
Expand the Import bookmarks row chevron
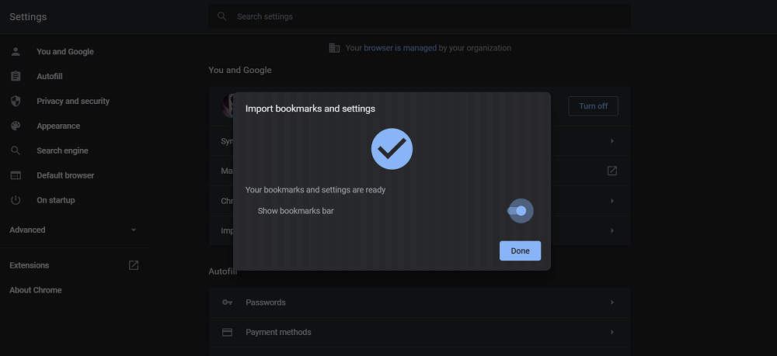click(x=612, y=230)
